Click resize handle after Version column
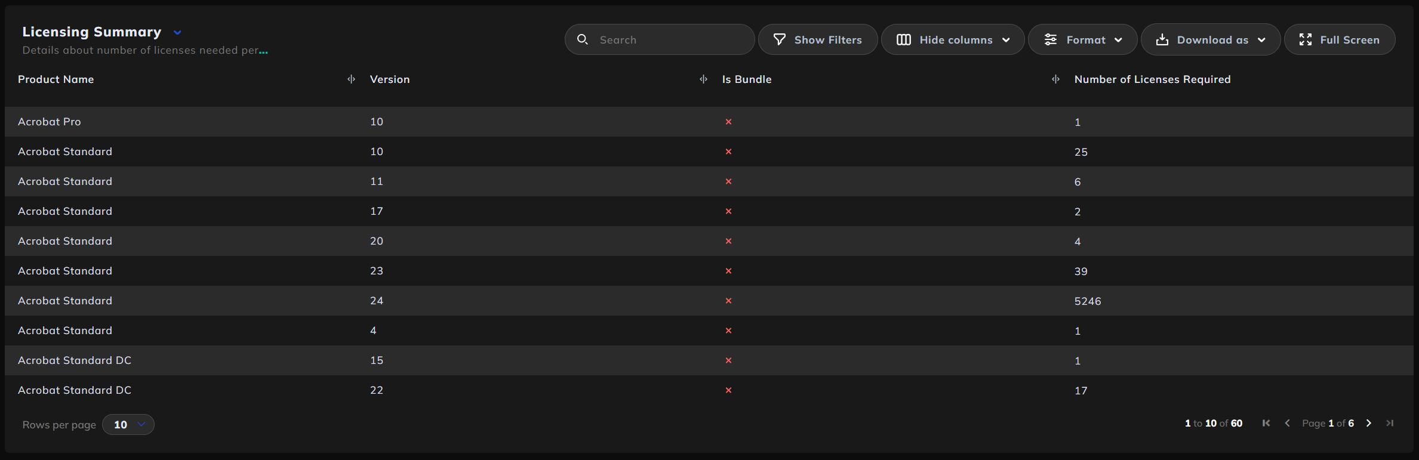 (703, 79)
